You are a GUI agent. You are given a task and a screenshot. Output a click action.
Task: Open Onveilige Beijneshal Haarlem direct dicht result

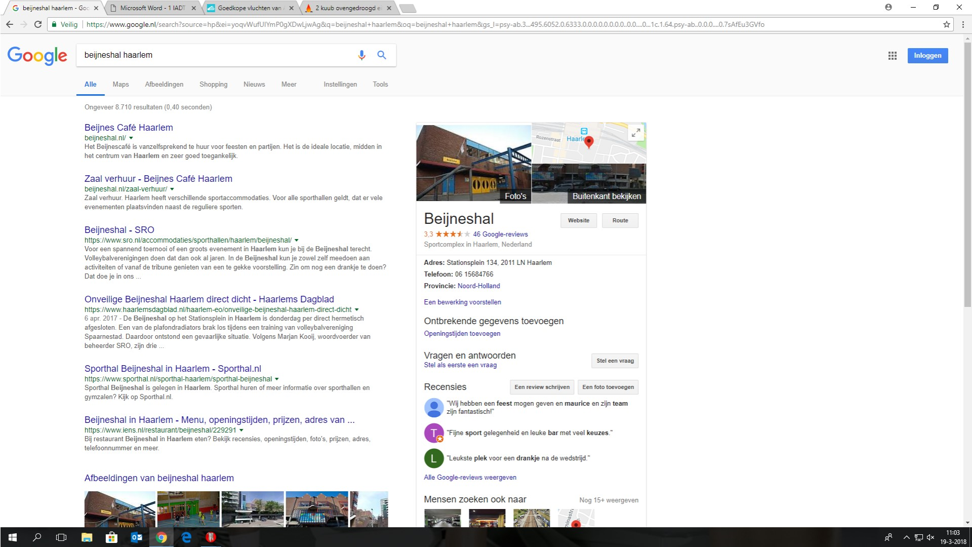[x=209, y=299]
